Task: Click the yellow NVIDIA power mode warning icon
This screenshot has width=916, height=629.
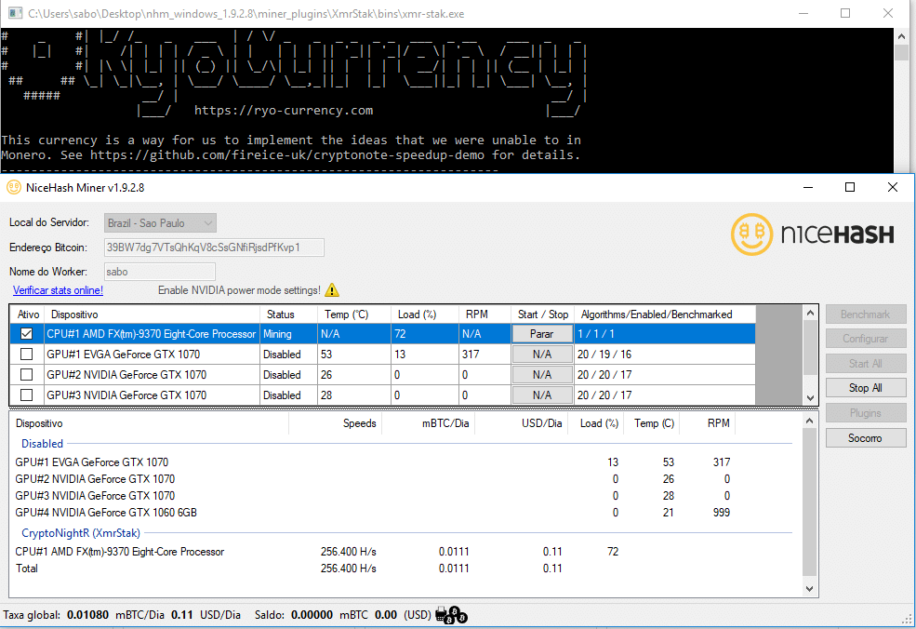Action: pyautogui.click(x=332, y=290)
